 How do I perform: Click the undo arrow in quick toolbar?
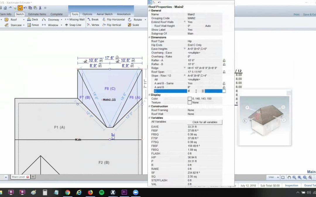pos(25,8)
